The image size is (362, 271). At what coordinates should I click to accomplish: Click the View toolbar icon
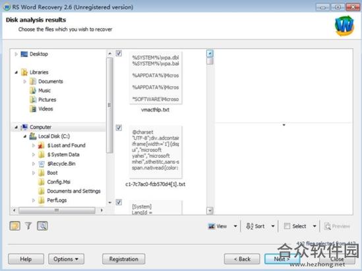[211, 226]
